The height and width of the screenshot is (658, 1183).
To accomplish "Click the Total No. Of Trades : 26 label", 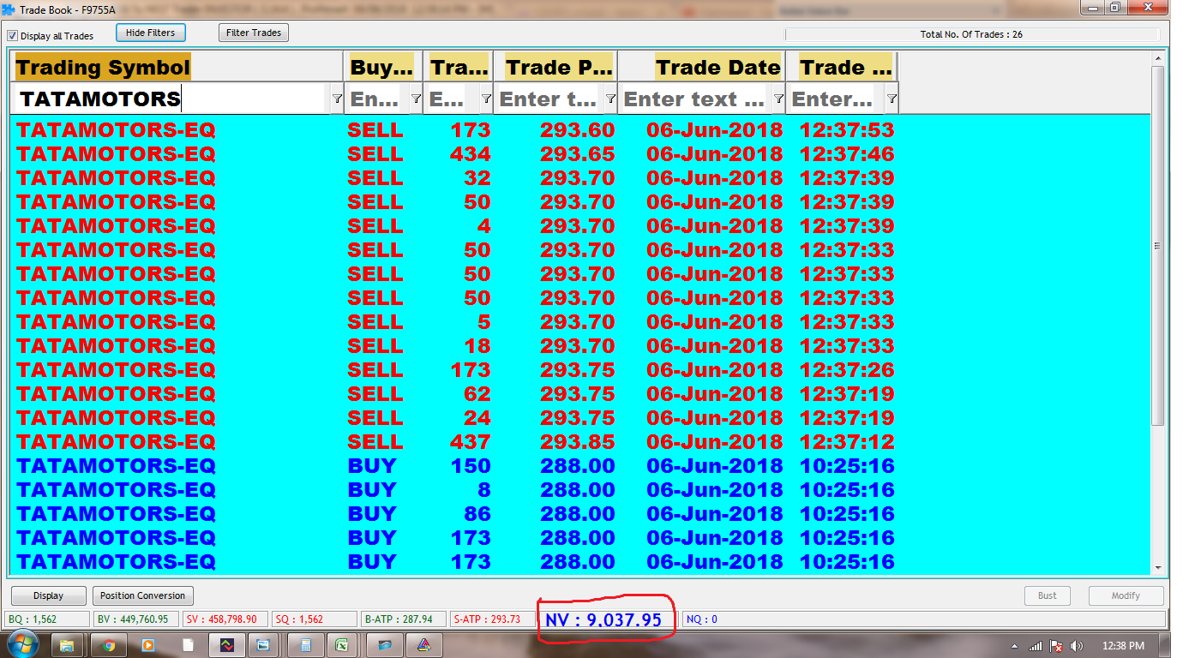I will 971,35.
